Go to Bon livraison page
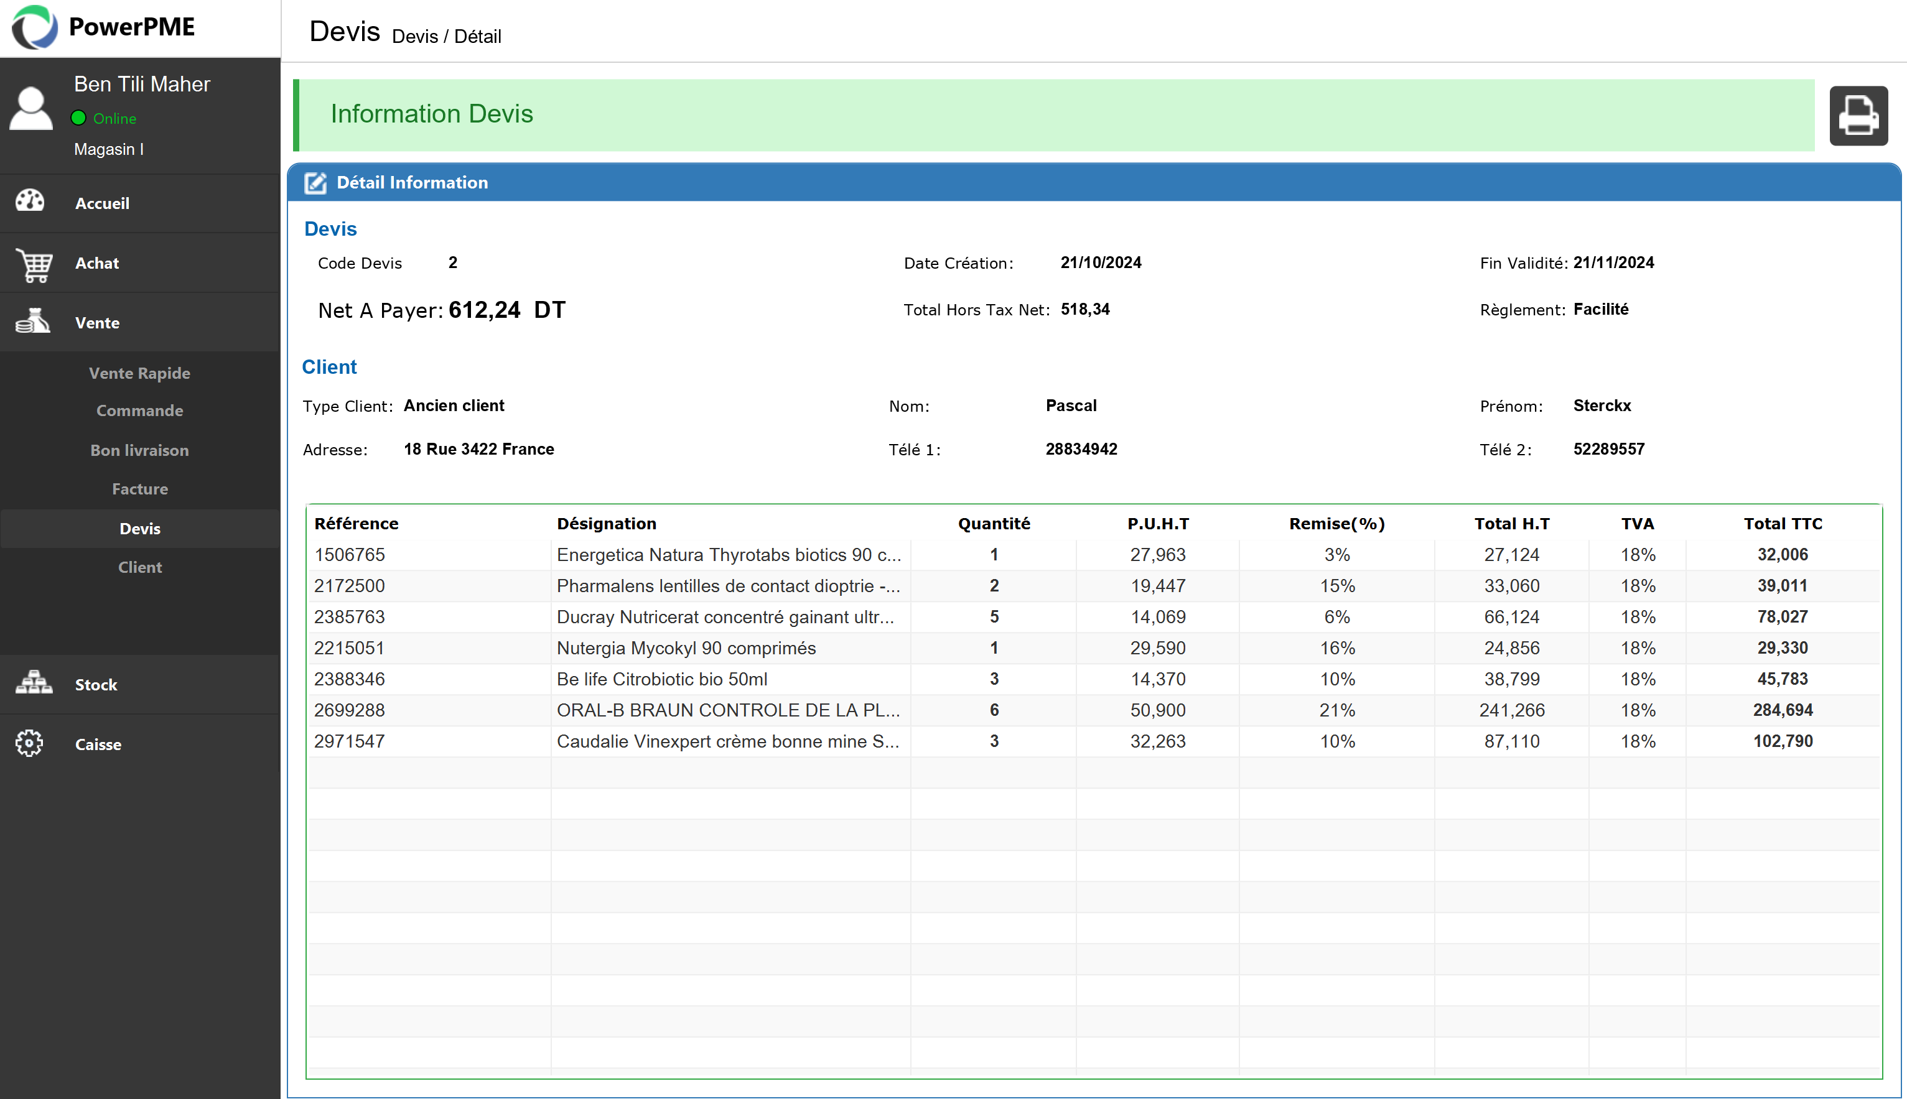The width and height of the screenshot is (1907, 1099). tap(139, 450)
